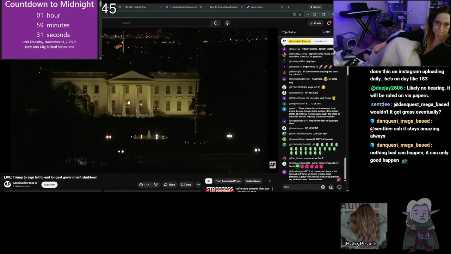
Task: Click the 0XP crown badge in chat
Action: 326,32
